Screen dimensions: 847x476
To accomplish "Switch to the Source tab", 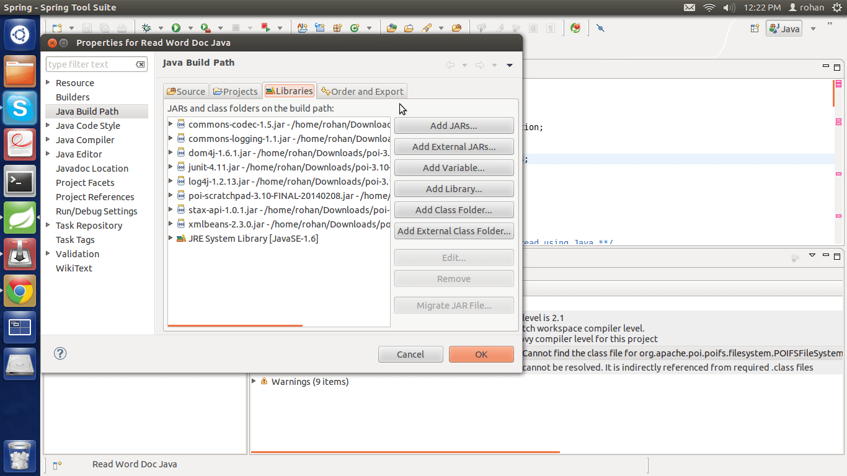I will click(185, 91).
